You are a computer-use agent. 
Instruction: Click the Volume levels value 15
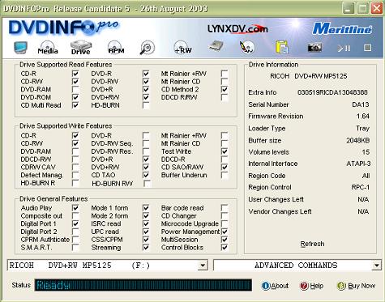pos(366,152)
